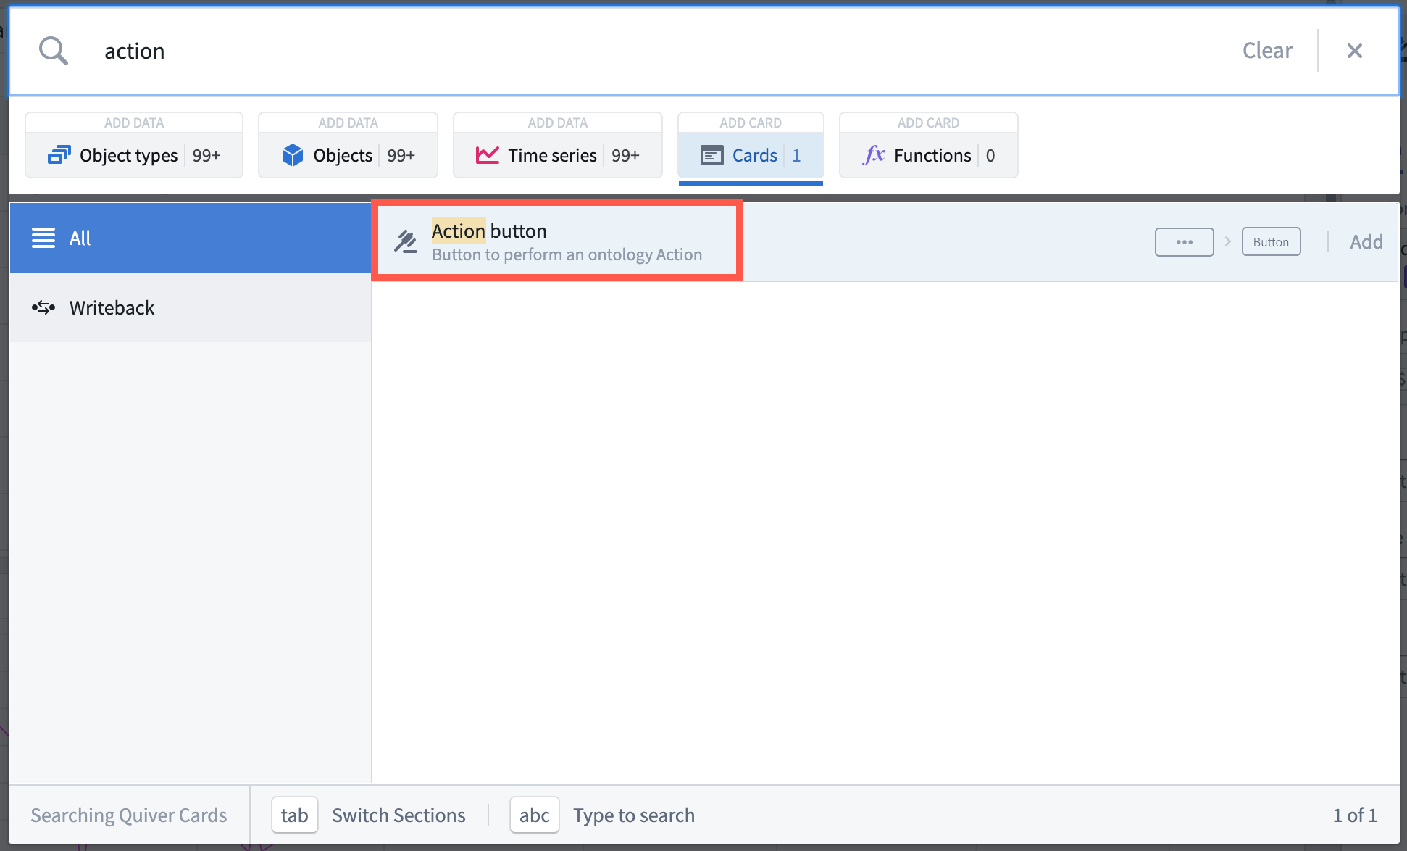This screenshot has height=851, width=1407.
Task: Click the 'Switch Sections' hint text
Action: [x=398, y=815]
